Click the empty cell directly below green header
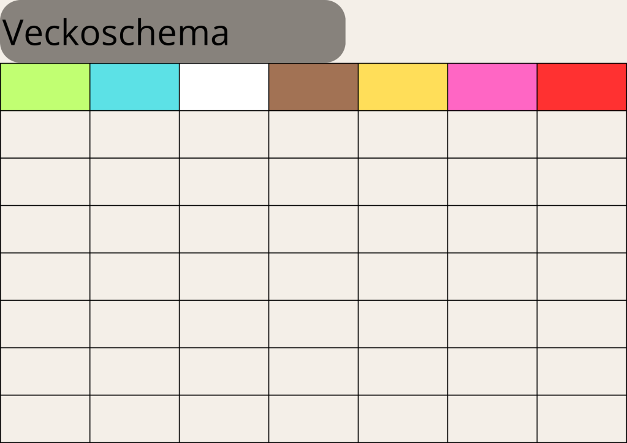 [45, 135]
